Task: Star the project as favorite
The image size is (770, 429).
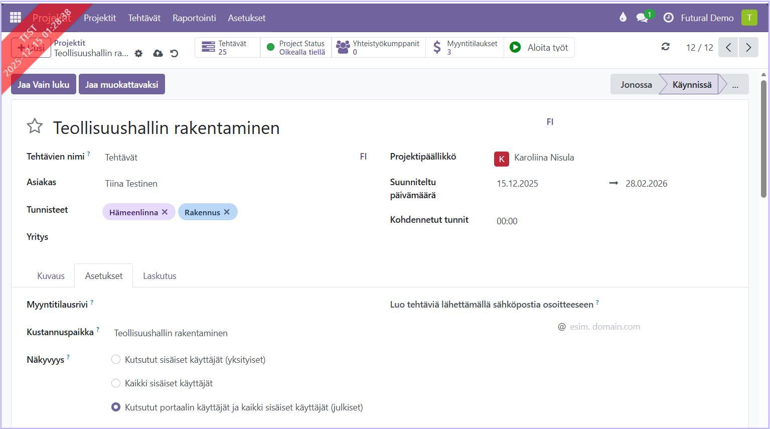Action: (35, 126)
